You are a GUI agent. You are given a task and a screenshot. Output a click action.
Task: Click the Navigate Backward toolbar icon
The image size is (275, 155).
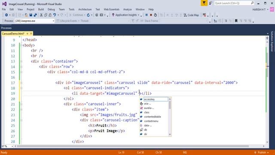coord(6,15)
